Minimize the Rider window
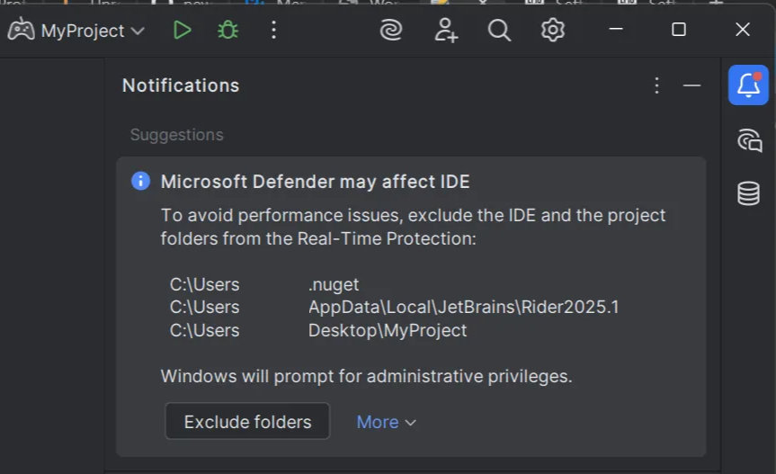 [x=616, y=30]
